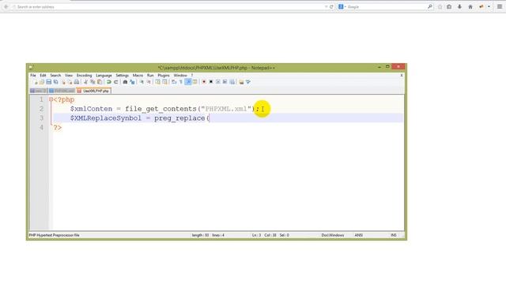Click the Copy toolbar icon
The width and height of the screenshot is (506, 284).
[93, 82]
